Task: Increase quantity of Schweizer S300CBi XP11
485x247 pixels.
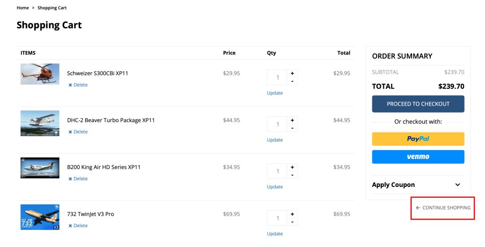Action: point(292,73)
